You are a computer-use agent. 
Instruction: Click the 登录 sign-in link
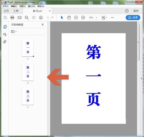tap(136, 11)
